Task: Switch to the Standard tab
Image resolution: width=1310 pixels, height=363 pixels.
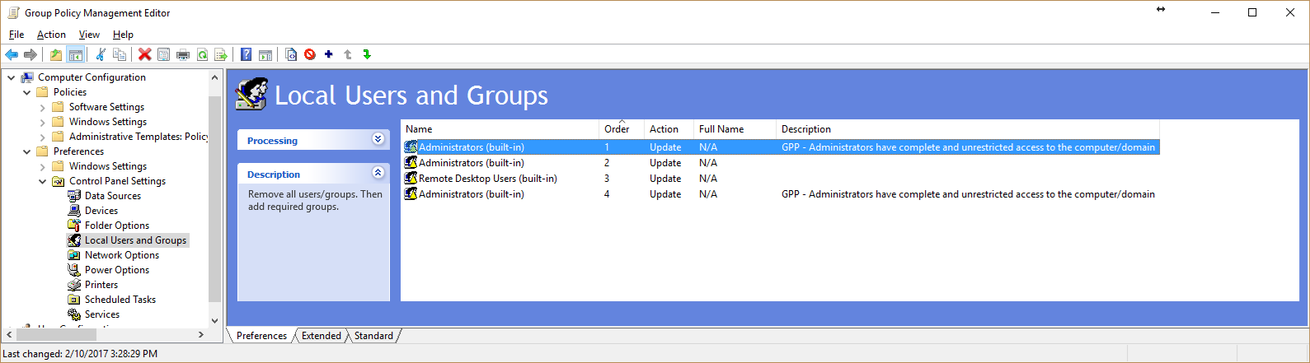Action: click(x=373, y=336)
